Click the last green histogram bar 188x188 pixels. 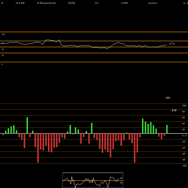pos(167,129)
